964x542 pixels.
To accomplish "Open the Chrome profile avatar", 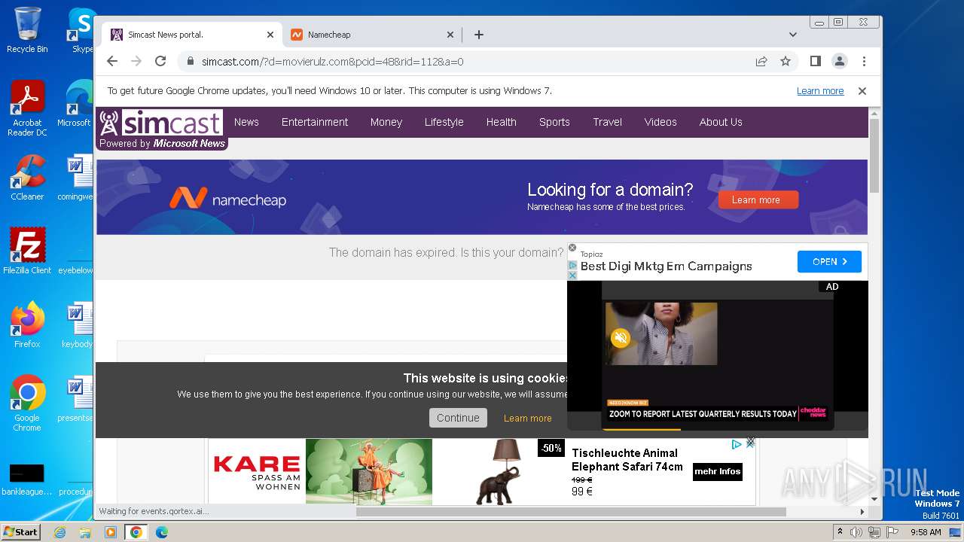I will tap(839, 61).
